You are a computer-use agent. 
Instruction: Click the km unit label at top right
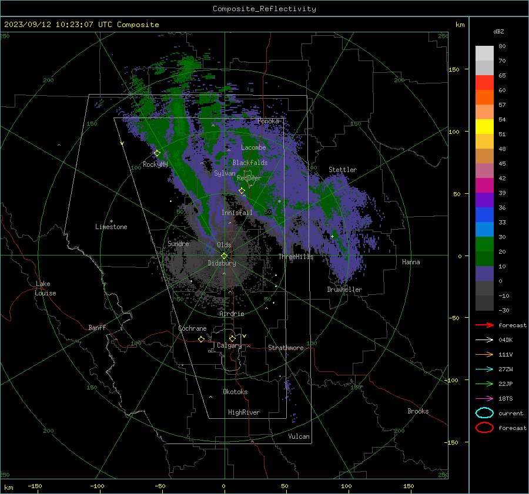[x=460, y=25]
